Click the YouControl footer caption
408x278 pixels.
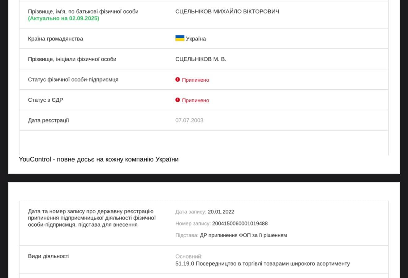(99, 159)
